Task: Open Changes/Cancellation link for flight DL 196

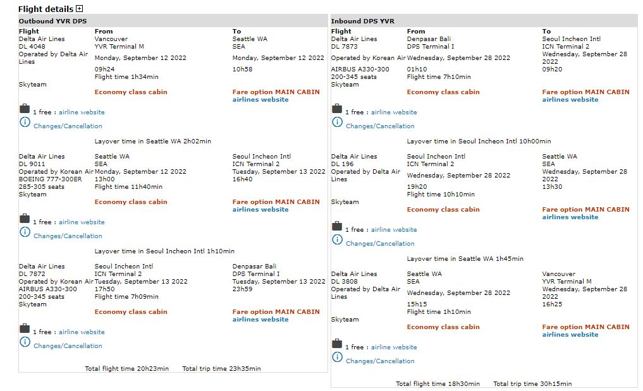Action: (380, 244)
